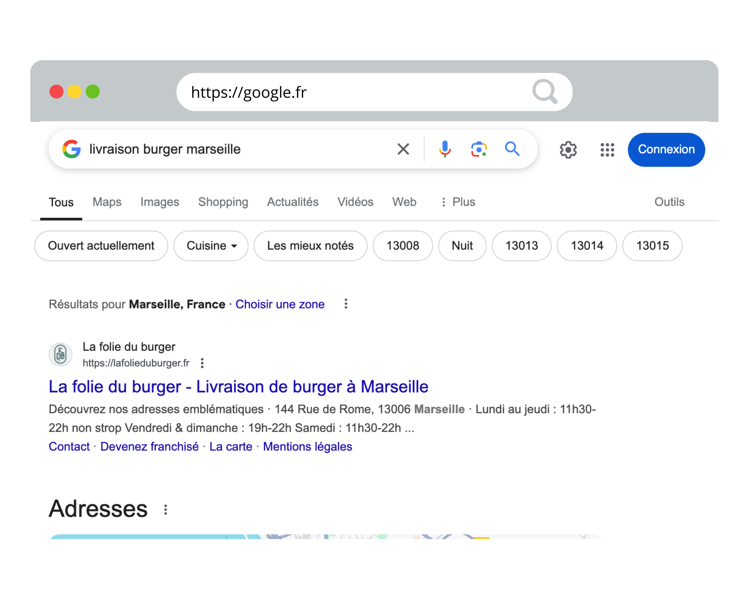Switch to the Maps tab
The image size is (749, 599).
(107, 202)
